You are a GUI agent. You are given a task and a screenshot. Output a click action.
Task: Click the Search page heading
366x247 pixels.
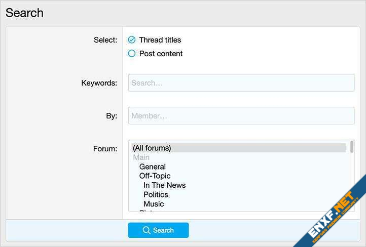pyautogui.click(x=24, y=13)
